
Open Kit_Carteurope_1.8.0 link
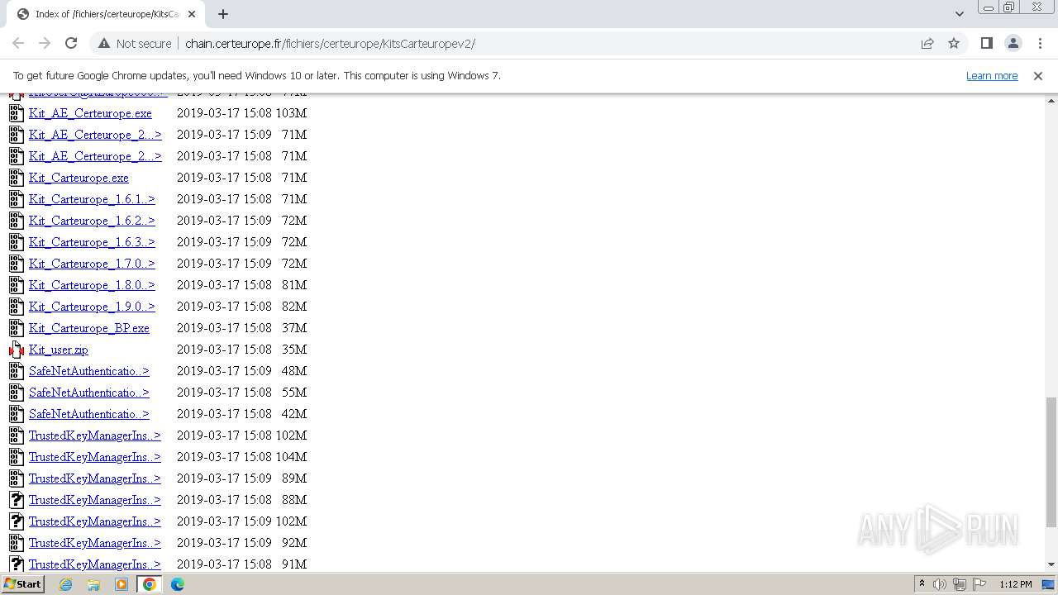(x=92, y=285)
